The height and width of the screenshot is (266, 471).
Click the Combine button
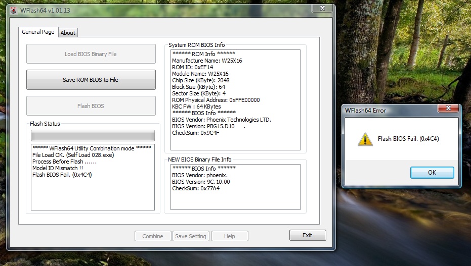tap(153, 236)
